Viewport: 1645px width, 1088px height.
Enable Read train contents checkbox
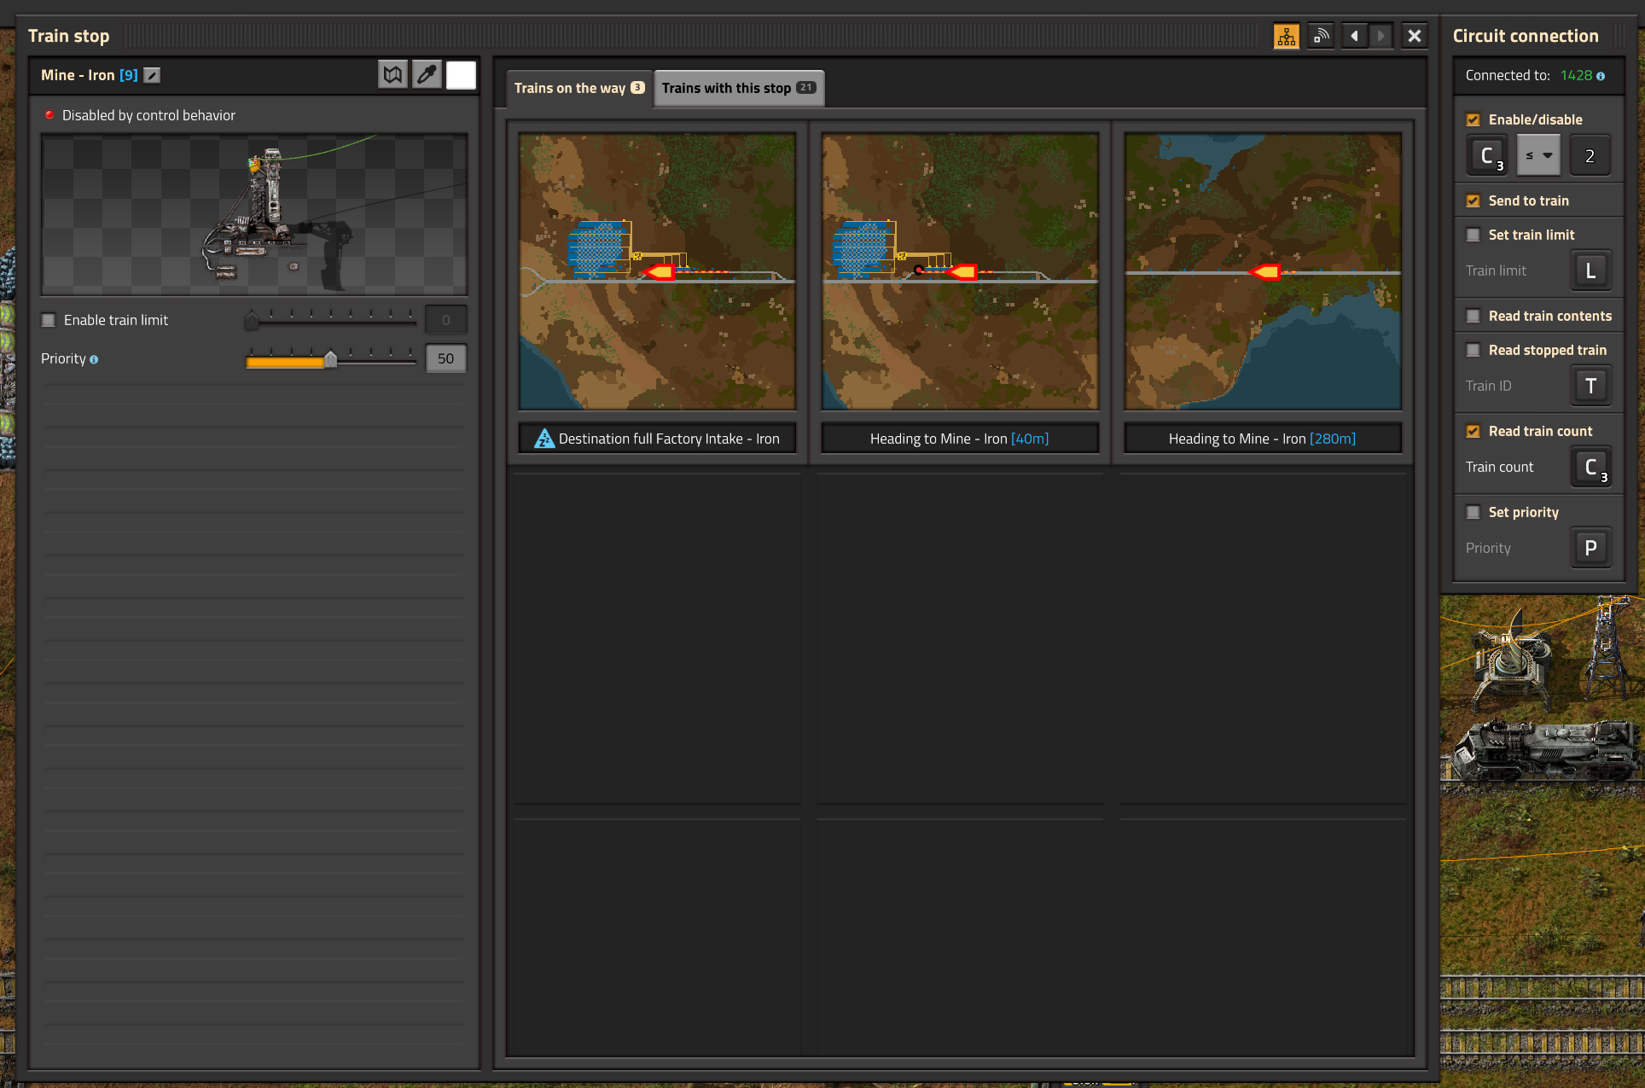point(1474,316)
